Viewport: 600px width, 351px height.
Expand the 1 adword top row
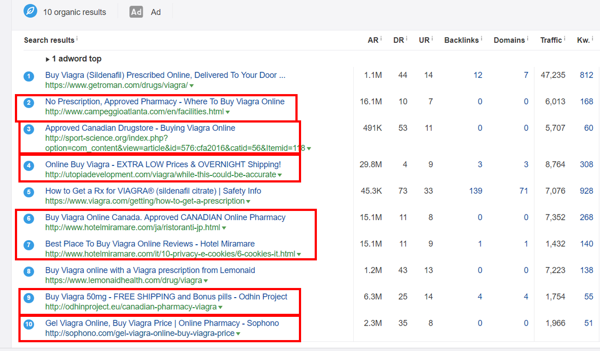click(74, 59)
